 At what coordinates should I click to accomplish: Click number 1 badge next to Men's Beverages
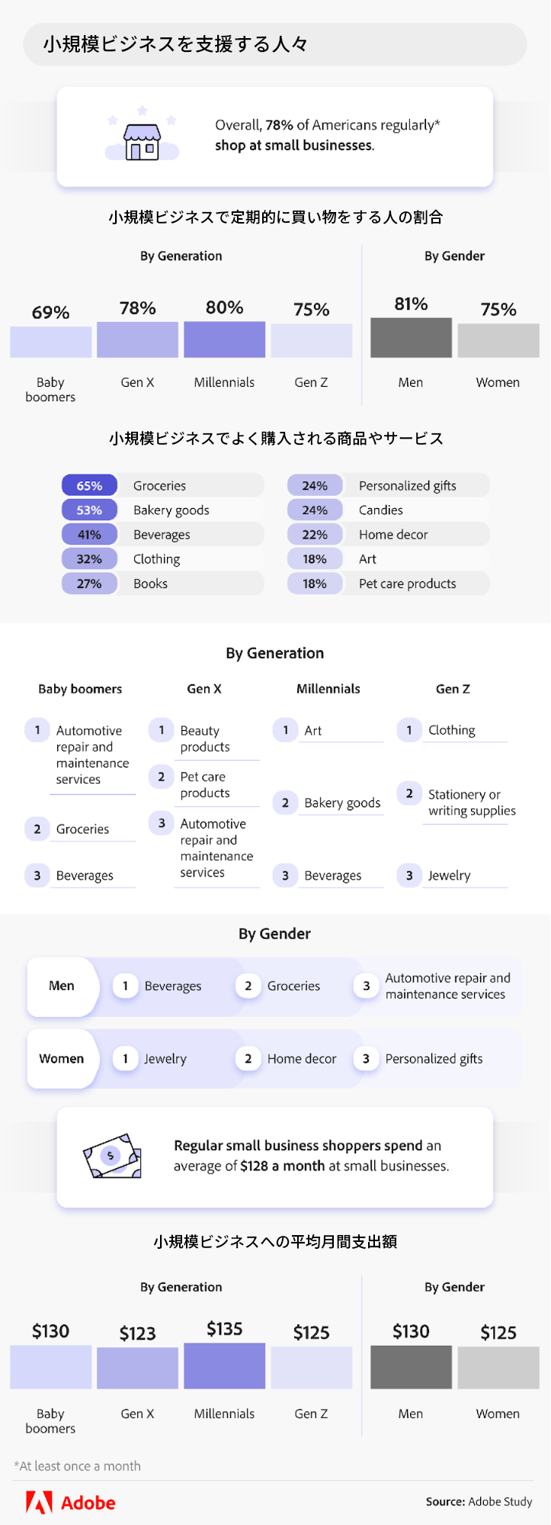click(125, 986)
